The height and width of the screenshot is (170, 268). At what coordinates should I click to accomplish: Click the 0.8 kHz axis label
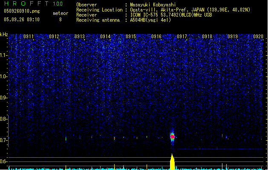point(3,119)
